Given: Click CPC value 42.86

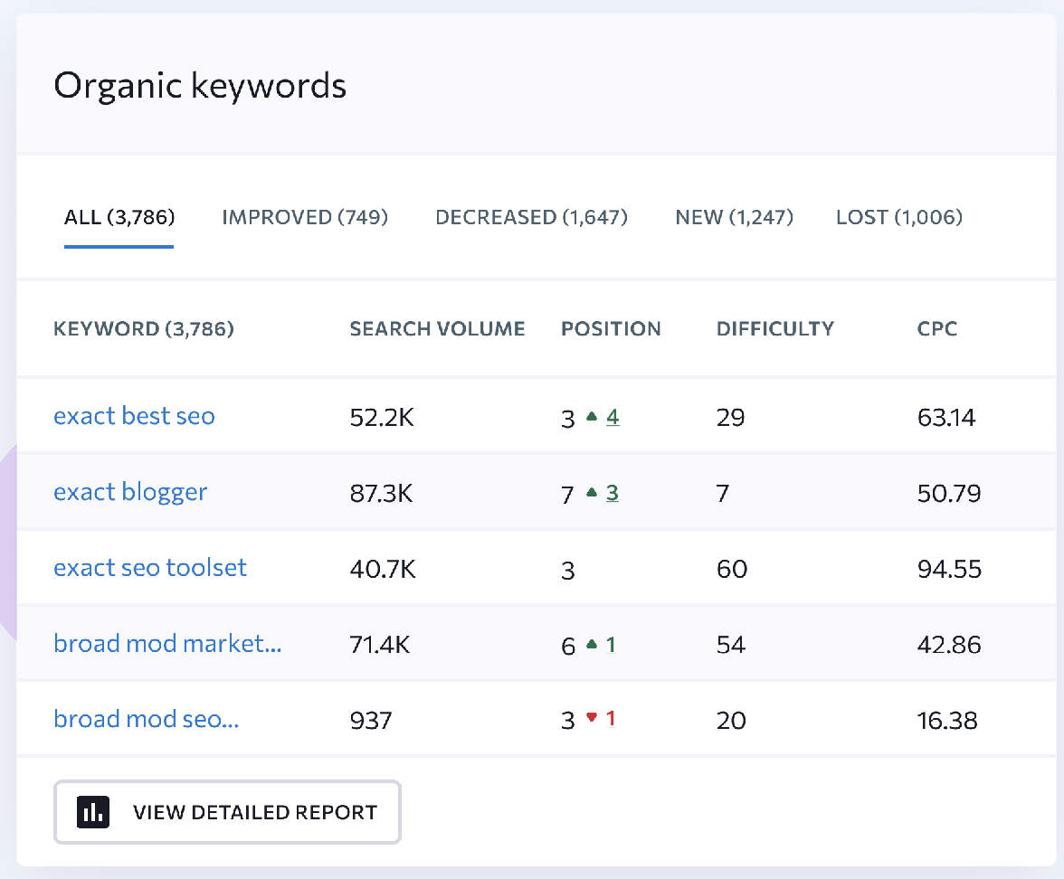Looking at the screenshot, I should point(948,644).
